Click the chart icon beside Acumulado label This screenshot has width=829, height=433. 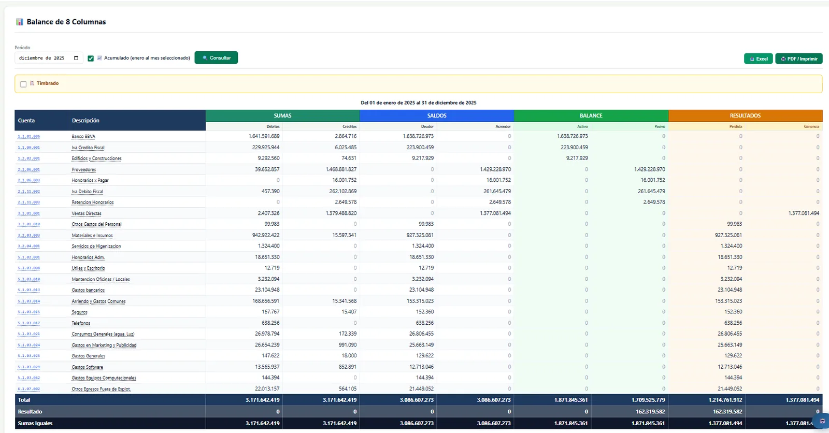point(99,58)
